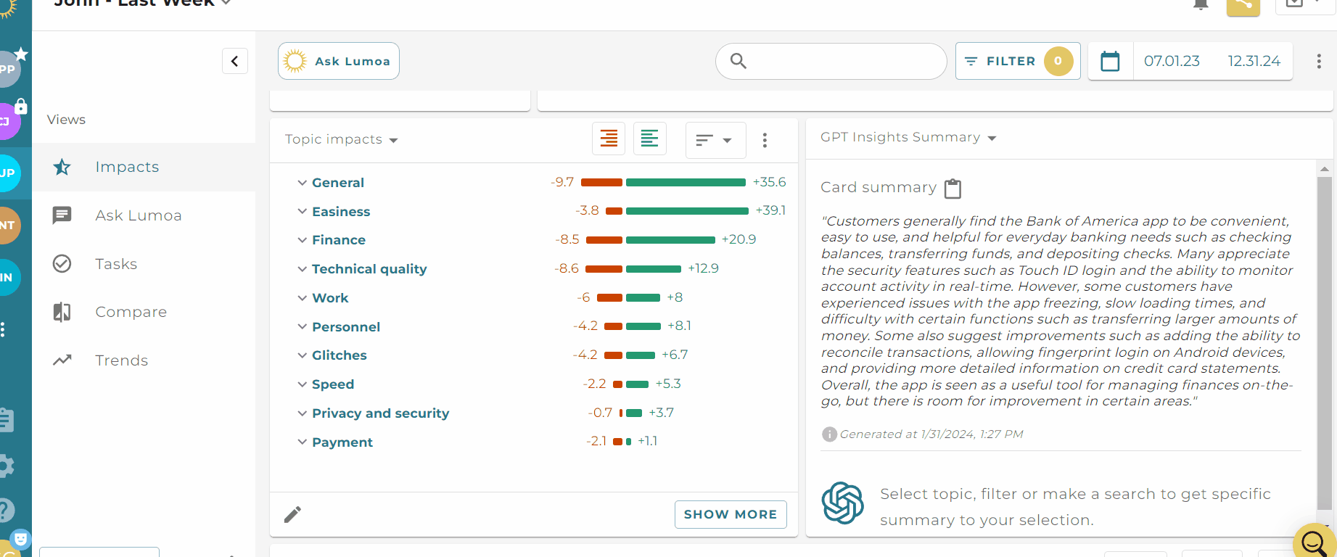
Task: Expand the Payment topic row
Action: [x=302, y=442]
